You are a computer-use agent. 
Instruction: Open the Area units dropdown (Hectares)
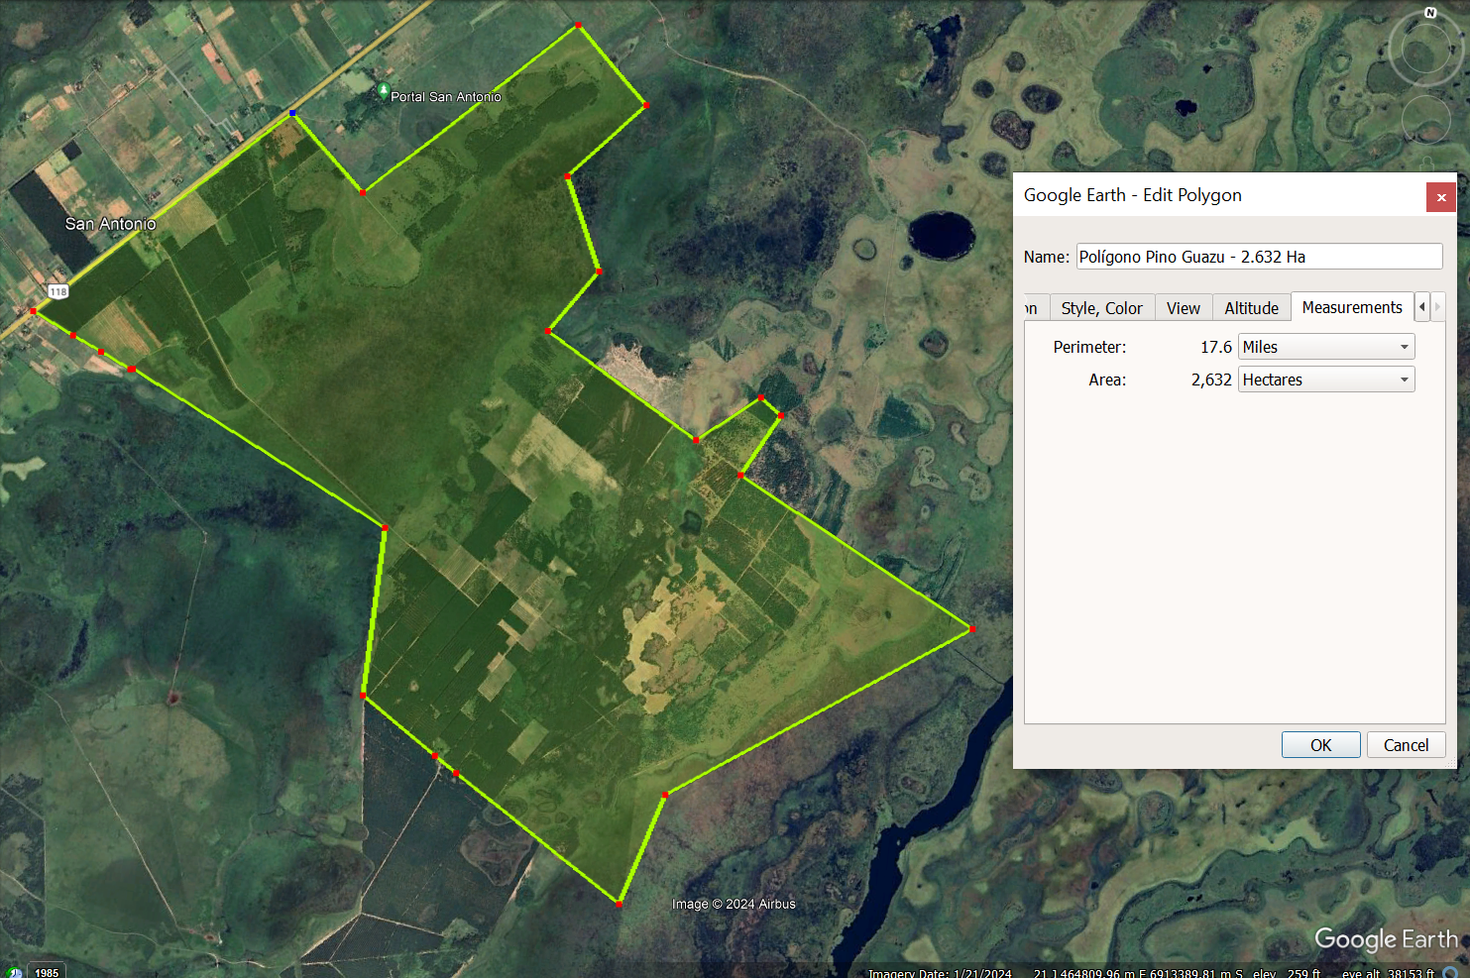click(1326, 380)
